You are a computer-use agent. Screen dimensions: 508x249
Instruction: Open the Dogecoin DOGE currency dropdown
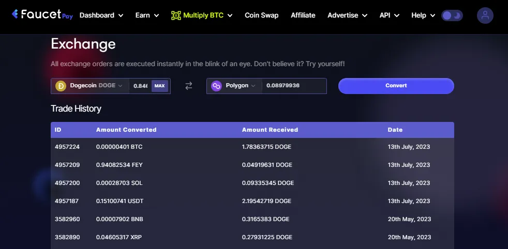point(90,86)
